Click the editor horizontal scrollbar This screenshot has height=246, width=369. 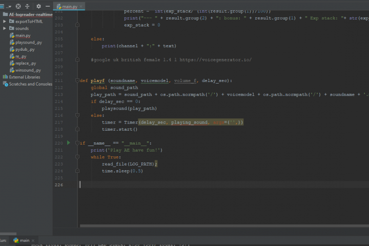(x=224, y=225)
